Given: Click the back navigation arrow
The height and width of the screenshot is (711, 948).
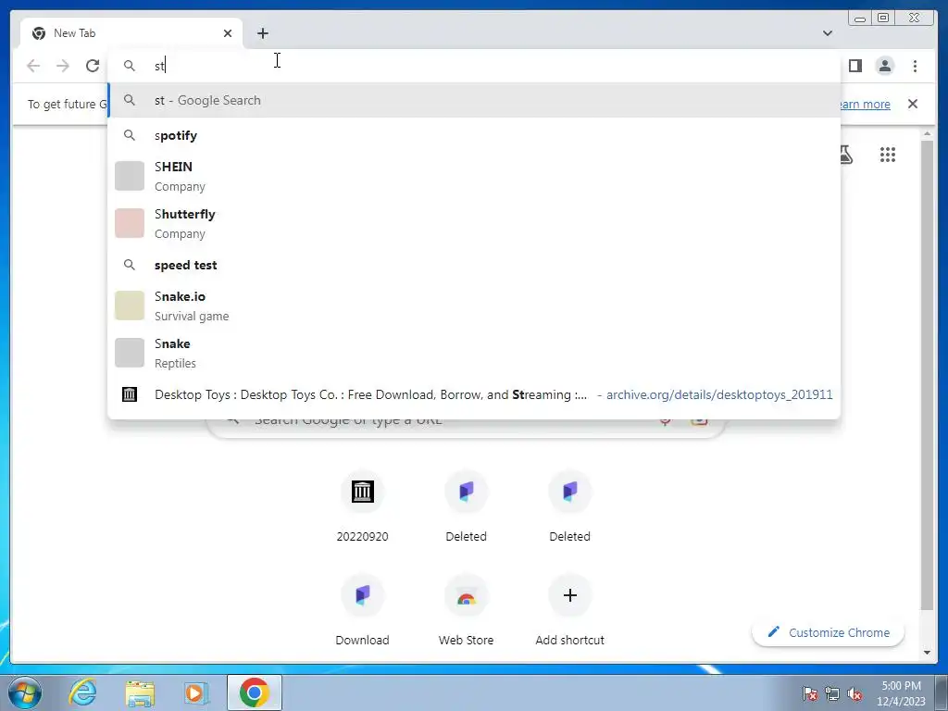Looking at the screenshot, I should (33, 66).
